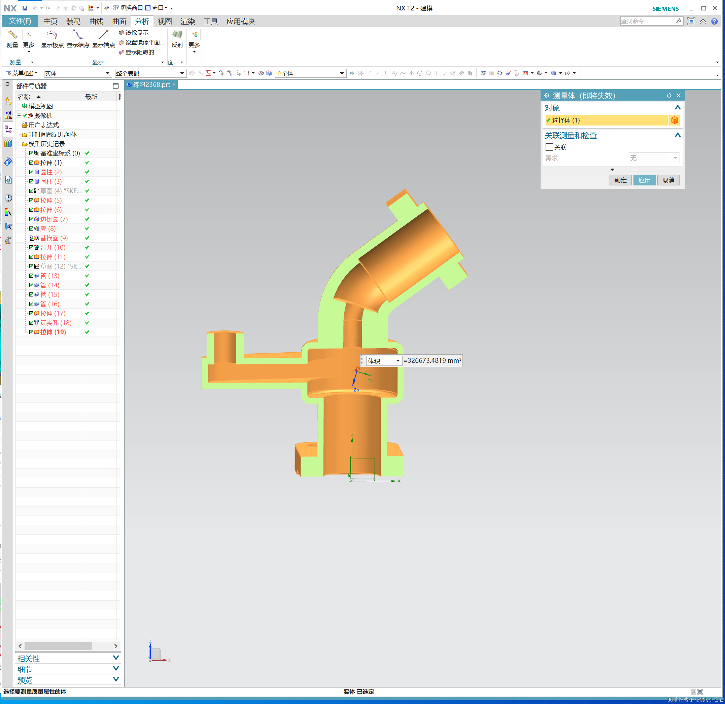Image resolution: width=725 pixels, height=704 pixels.
Task: Click the Switch Window (切换窗口) icon
Action: (116, 8)
